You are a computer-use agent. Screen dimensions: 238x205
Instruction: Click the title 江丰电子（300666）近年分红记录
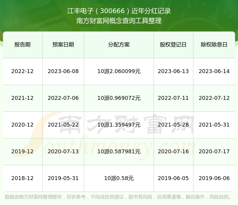pyautogui.click(x=119, y=11)
